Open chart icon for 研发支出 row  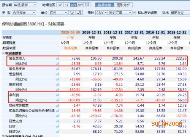pyautogui.click(x=57, y=121)
